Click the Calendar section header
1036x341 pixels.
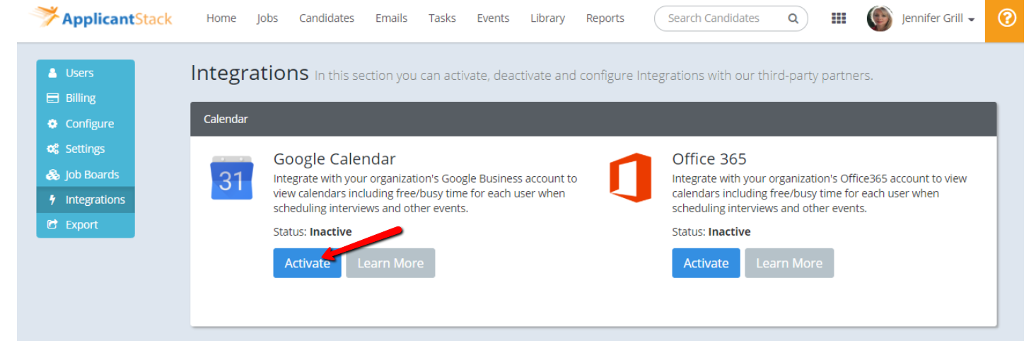[x=593, y=119]
